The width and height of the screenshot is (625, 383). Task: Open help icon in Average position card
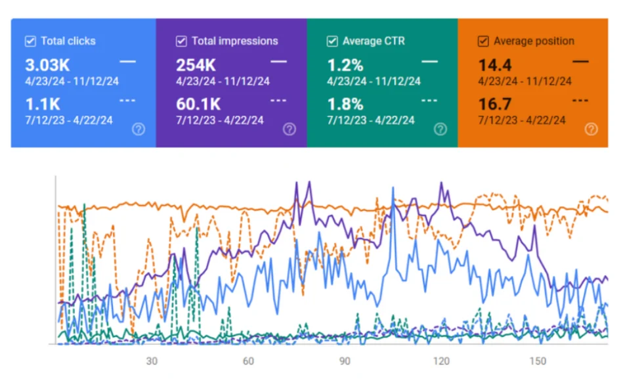coord(591,129)
